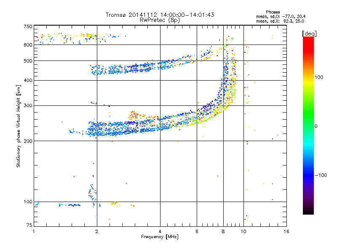Image resolution: width=337 pixels, height=252 pixels.
Task: Click y-axis tick label '300'
Action: 28,105
